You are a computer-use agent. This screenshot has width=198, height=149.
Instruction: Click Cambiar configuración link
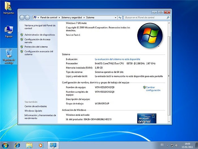coord(153,89)
